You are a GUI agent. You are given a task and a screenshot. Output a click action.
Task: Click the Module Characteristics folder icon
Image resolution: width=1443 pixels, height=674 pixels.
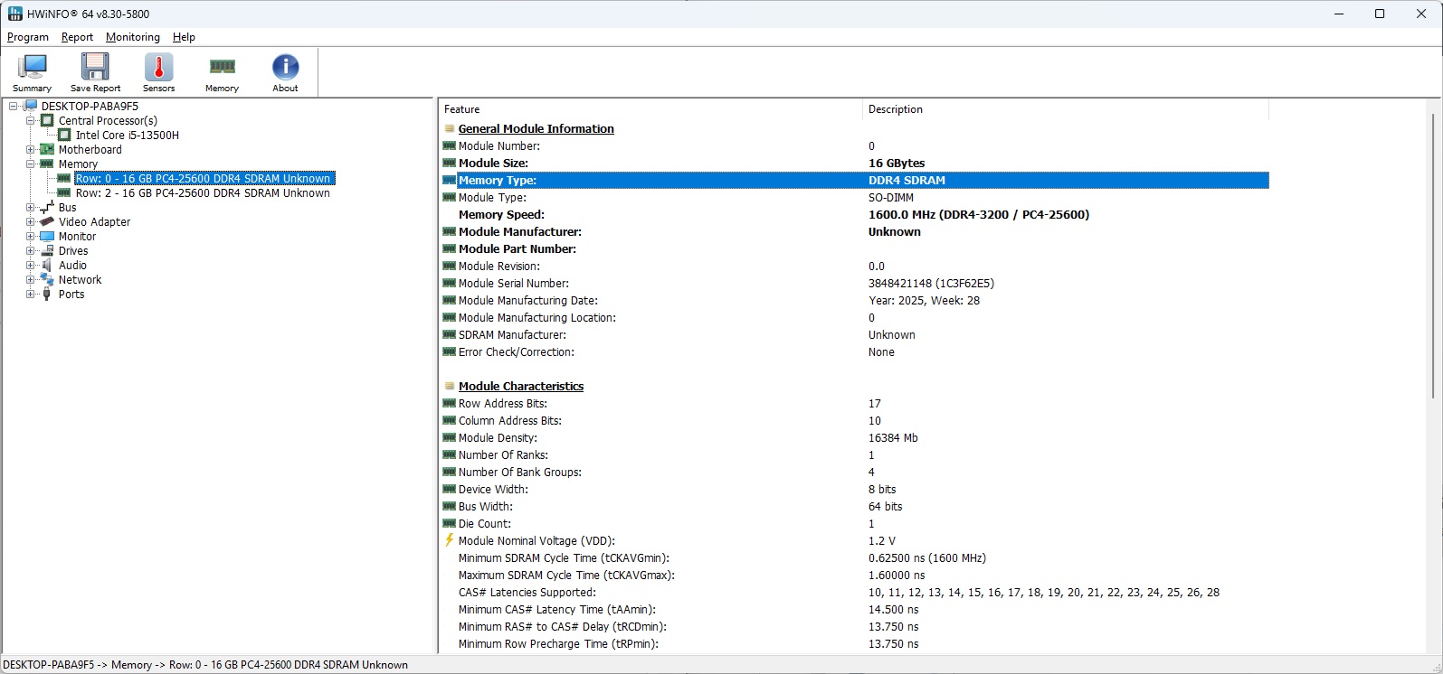pyautogui.click(x=450, y=387)
